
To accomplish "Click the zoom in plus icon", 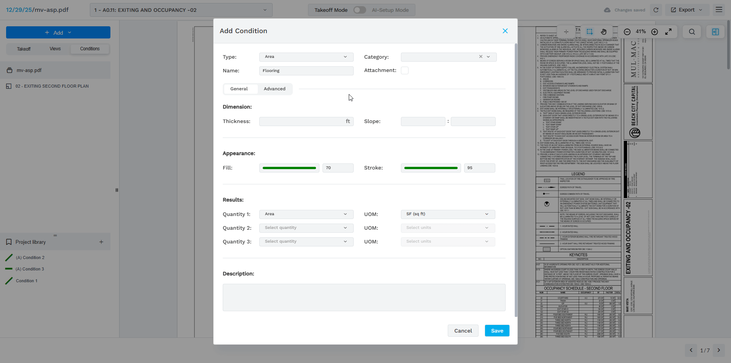I will [654, 32].
